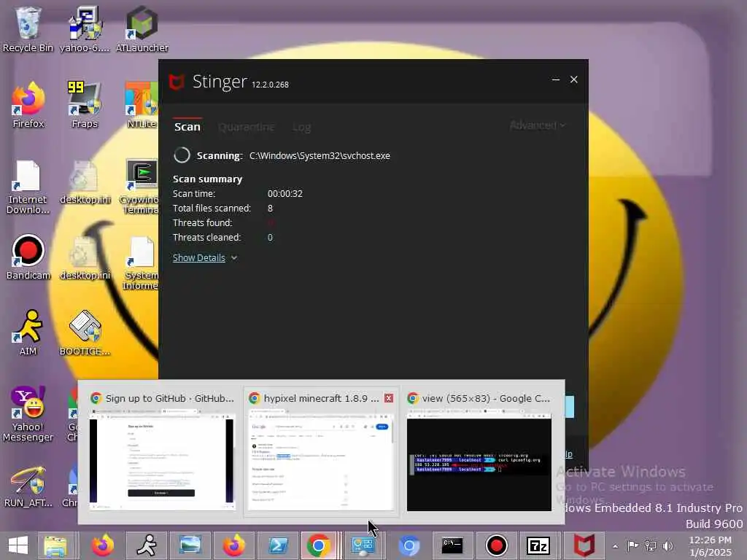
Task: Launch the AIM desktop shortcut
Action: 28,332
